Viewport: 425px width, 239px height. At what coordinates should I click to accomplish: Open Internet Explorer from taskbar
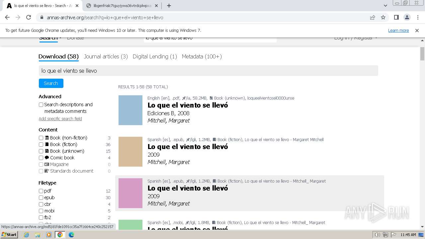27,235
